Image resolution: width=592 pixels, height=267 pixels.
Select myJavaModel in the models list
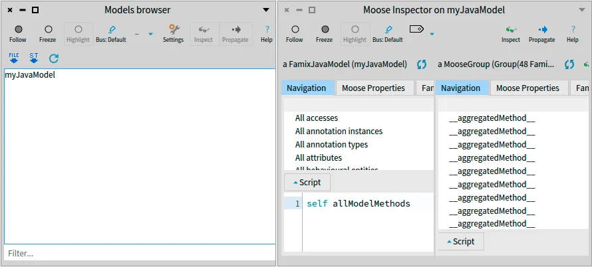(140, 74)
